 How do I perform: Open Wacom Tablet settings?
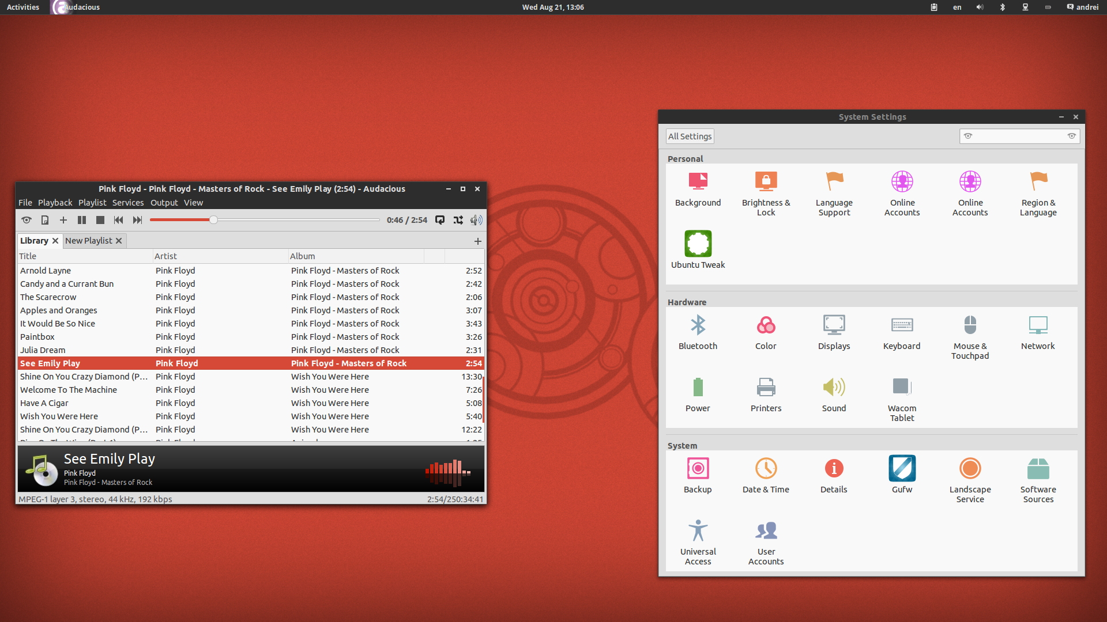tap(902, 400)
